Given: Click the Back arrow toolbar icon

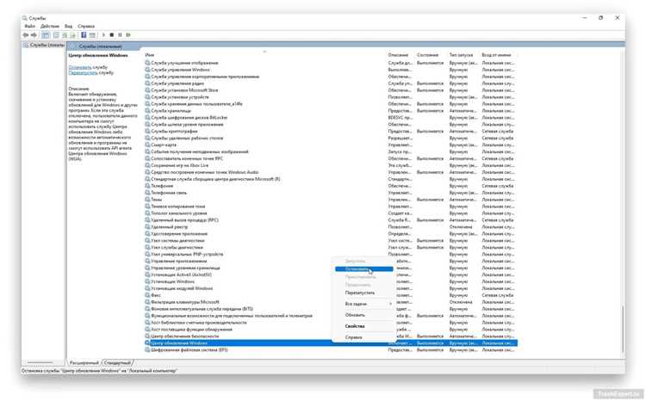Looking at the screenshot, I should click(26, 35).
